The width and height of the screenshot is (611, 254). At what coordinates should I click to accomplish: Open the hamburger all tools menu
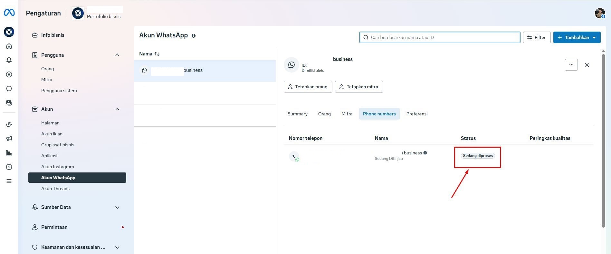(x=9, y=181)
